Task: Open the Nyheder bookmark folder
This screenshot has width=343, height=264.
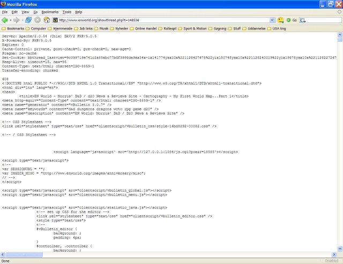Action: click(119, 28)
